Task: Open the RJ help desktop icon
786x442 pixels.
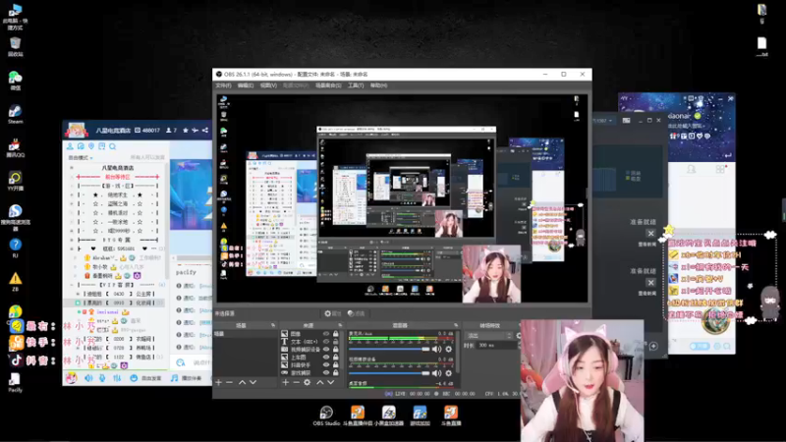Action: [x=15, y=248]
